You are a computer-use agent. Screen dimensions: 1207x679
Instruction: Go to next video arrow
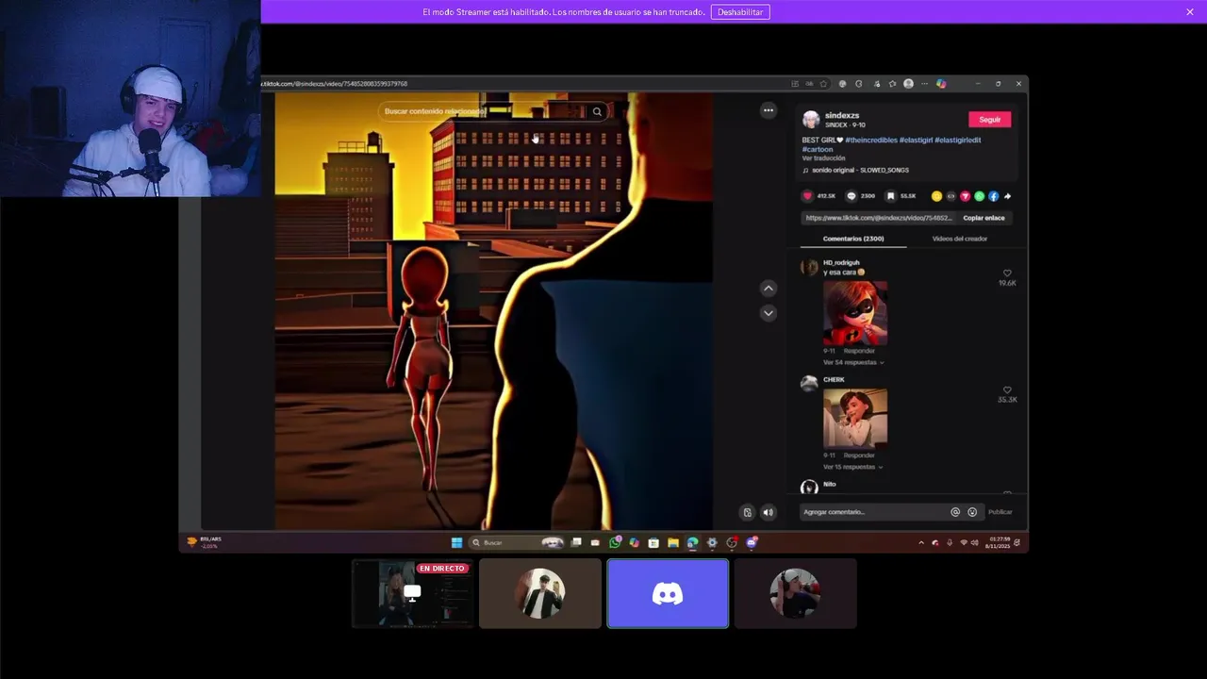click(x=769, y=313)
